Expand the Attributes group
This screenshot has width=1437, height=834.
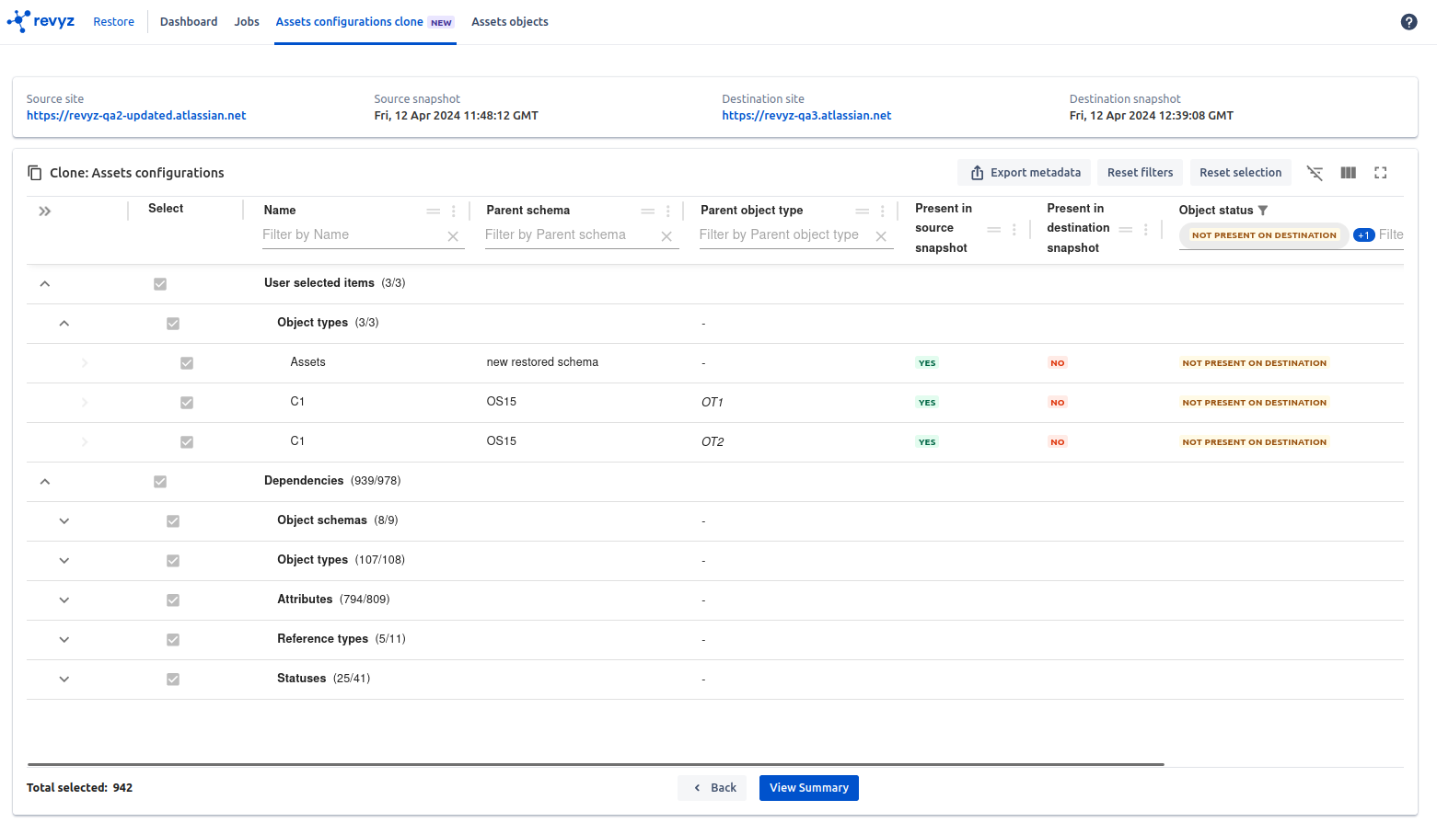[x=64, y=600]
